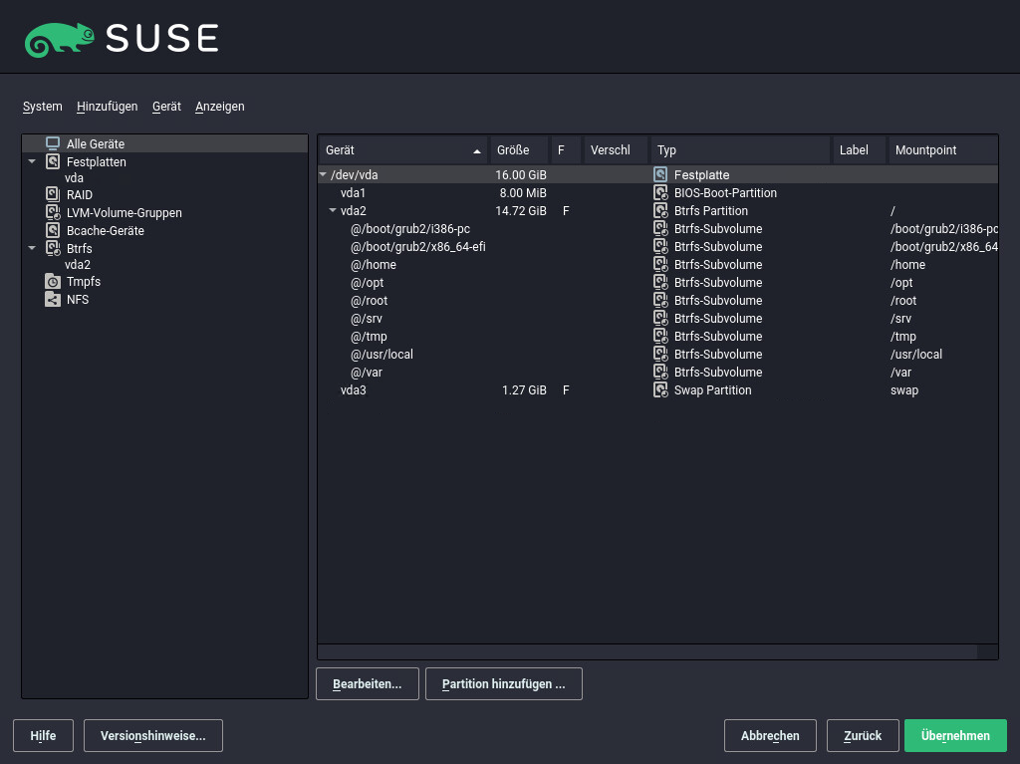This screenshot has width=1020, height=764.
Task: Collapse the vda2 partition subvolumes
Action: point(333,211)
